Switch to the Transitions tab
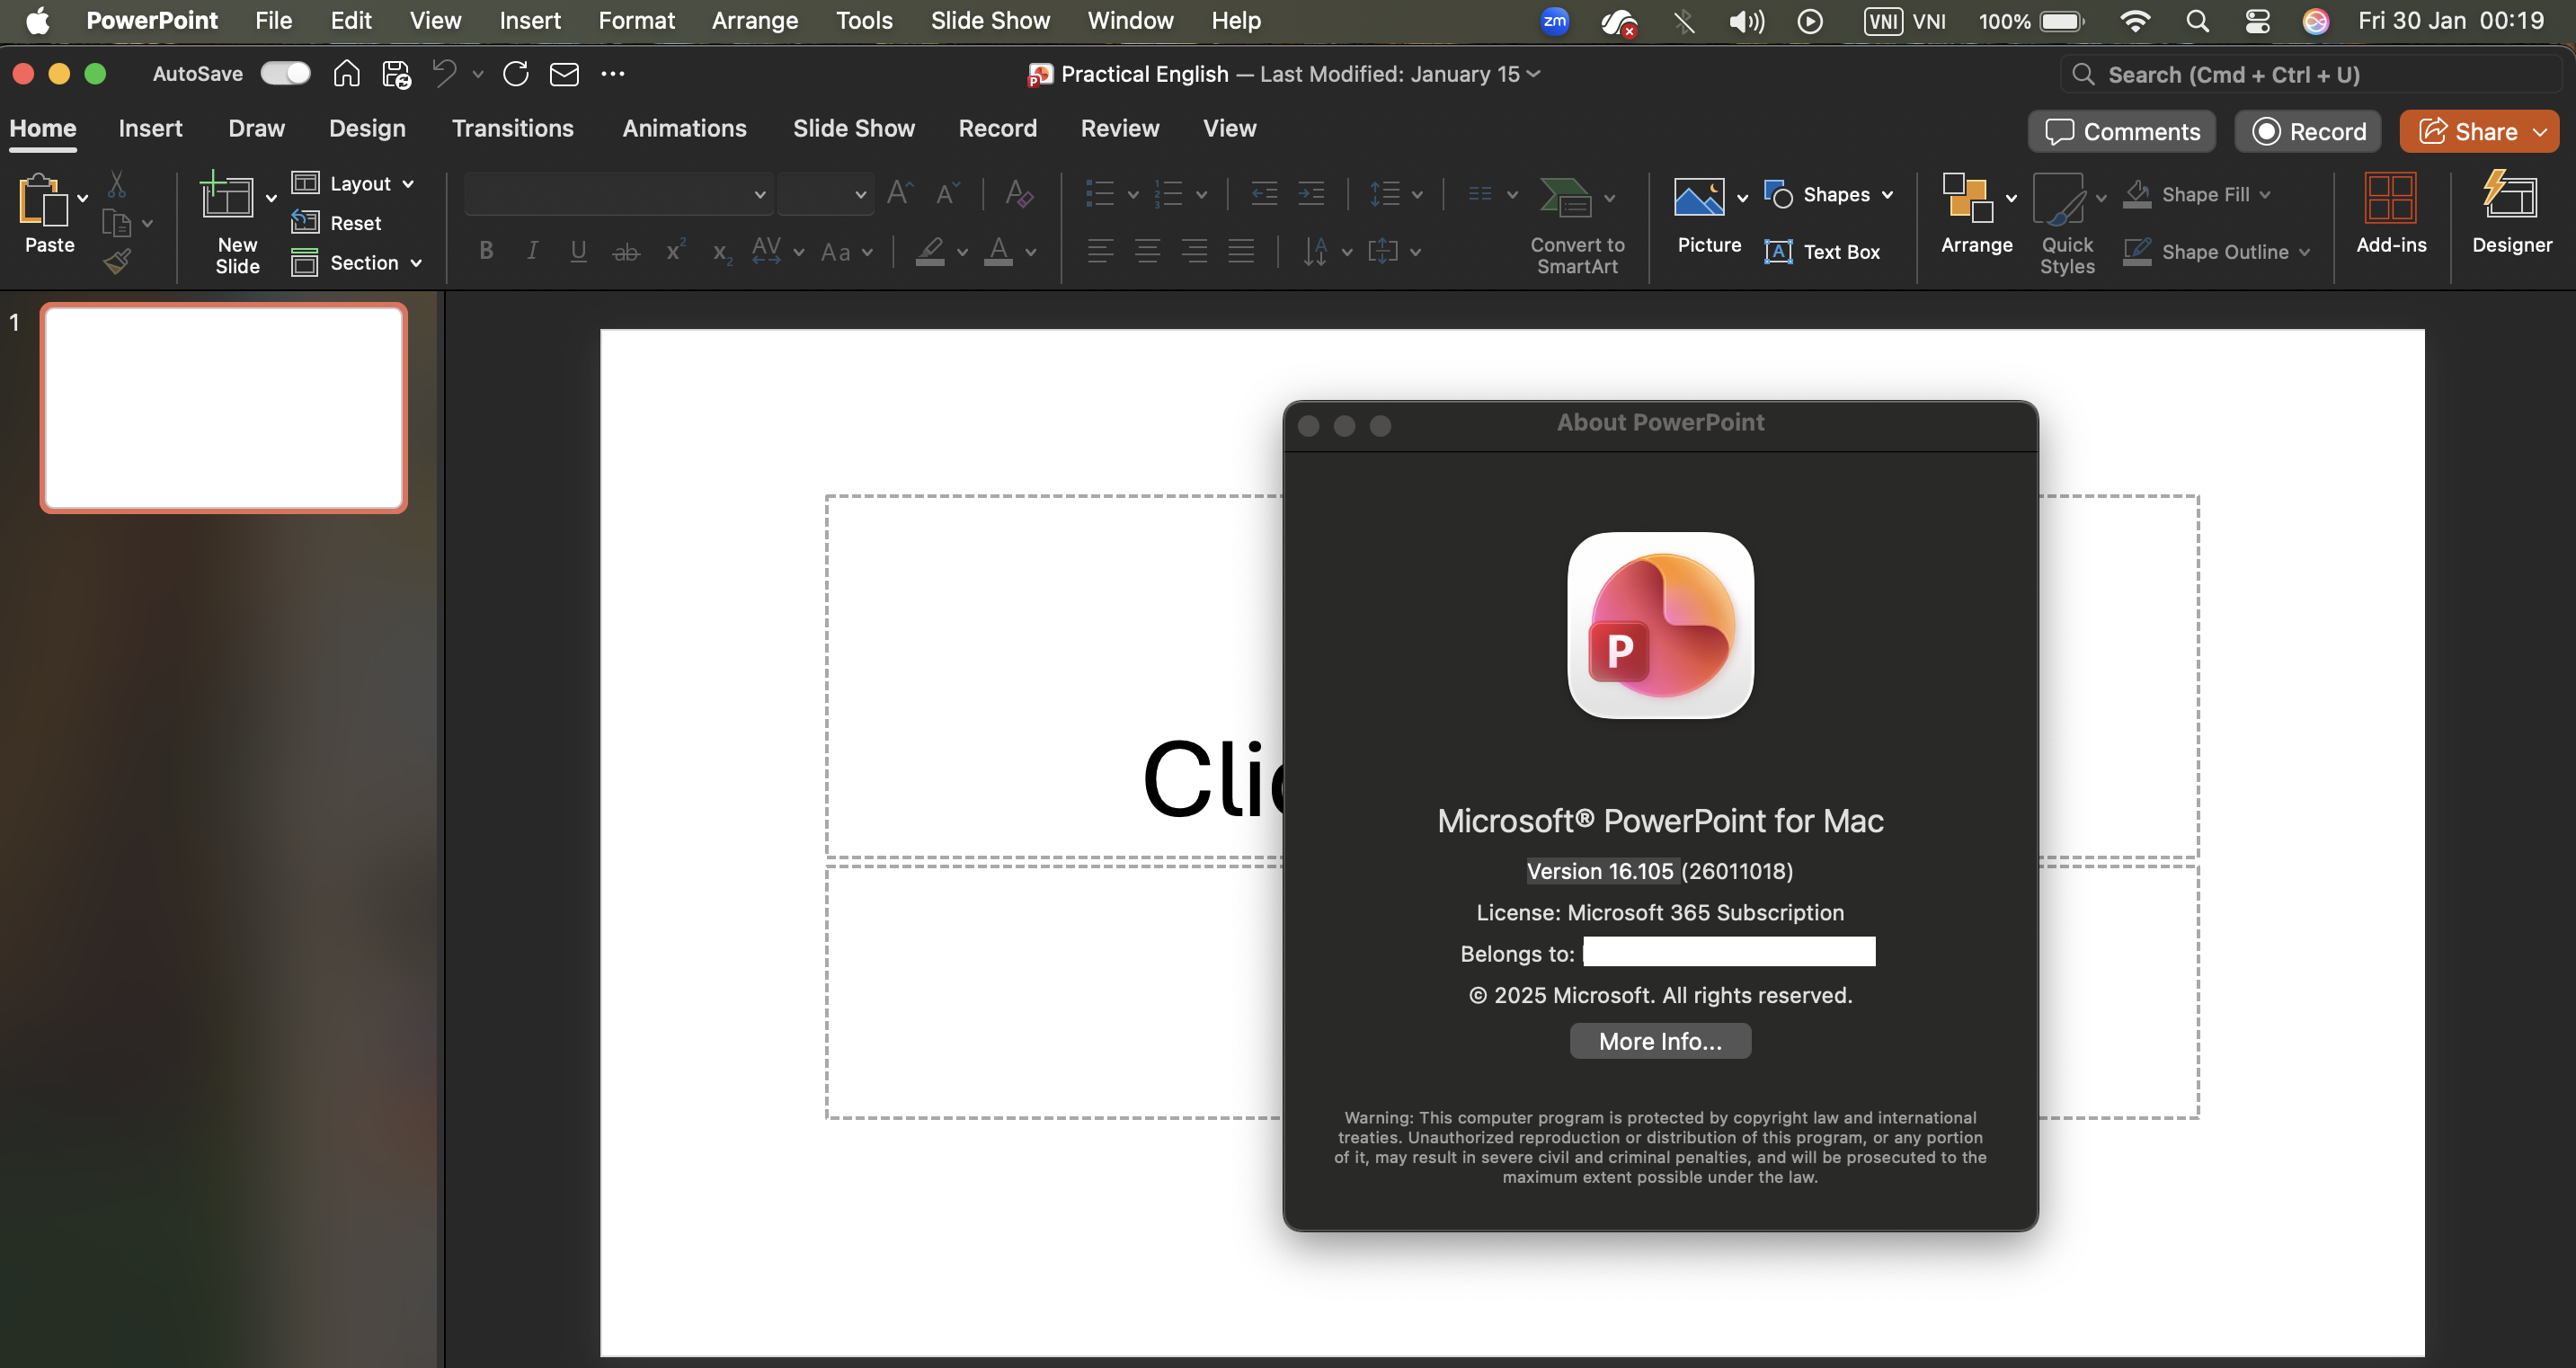Screen dimensions: 2576x1368 (x=512, y=128)
